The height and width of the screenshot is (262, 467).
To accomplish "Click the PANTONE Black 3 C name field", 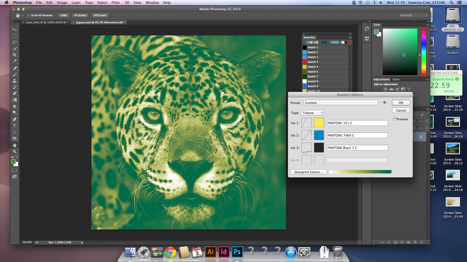I will pyautogui.click(x=357, y=148).
